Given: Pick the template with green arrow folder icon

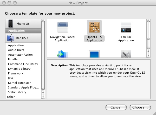Looking at the screenshot, I should pos(62,54).
